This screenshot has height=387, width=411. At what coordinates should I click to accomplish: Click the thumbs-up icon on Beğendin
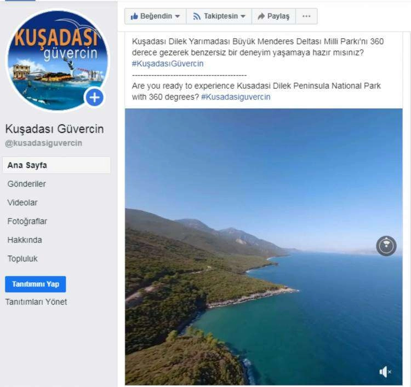click(134, 16)
